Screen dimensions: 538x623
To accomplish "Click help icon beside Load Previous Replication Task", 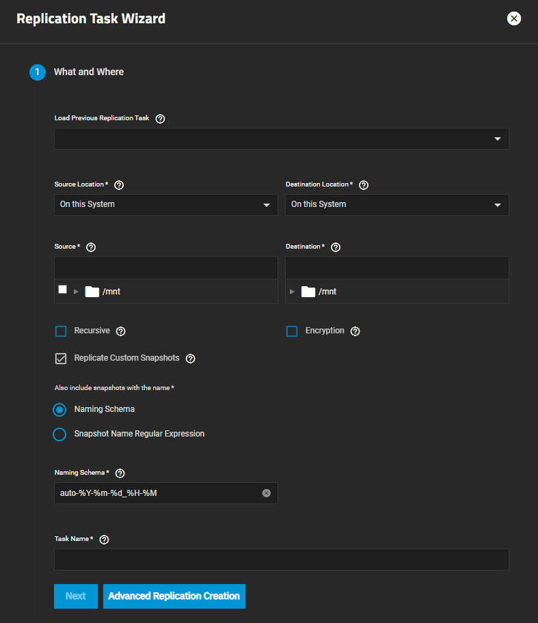I will [160, 119].
